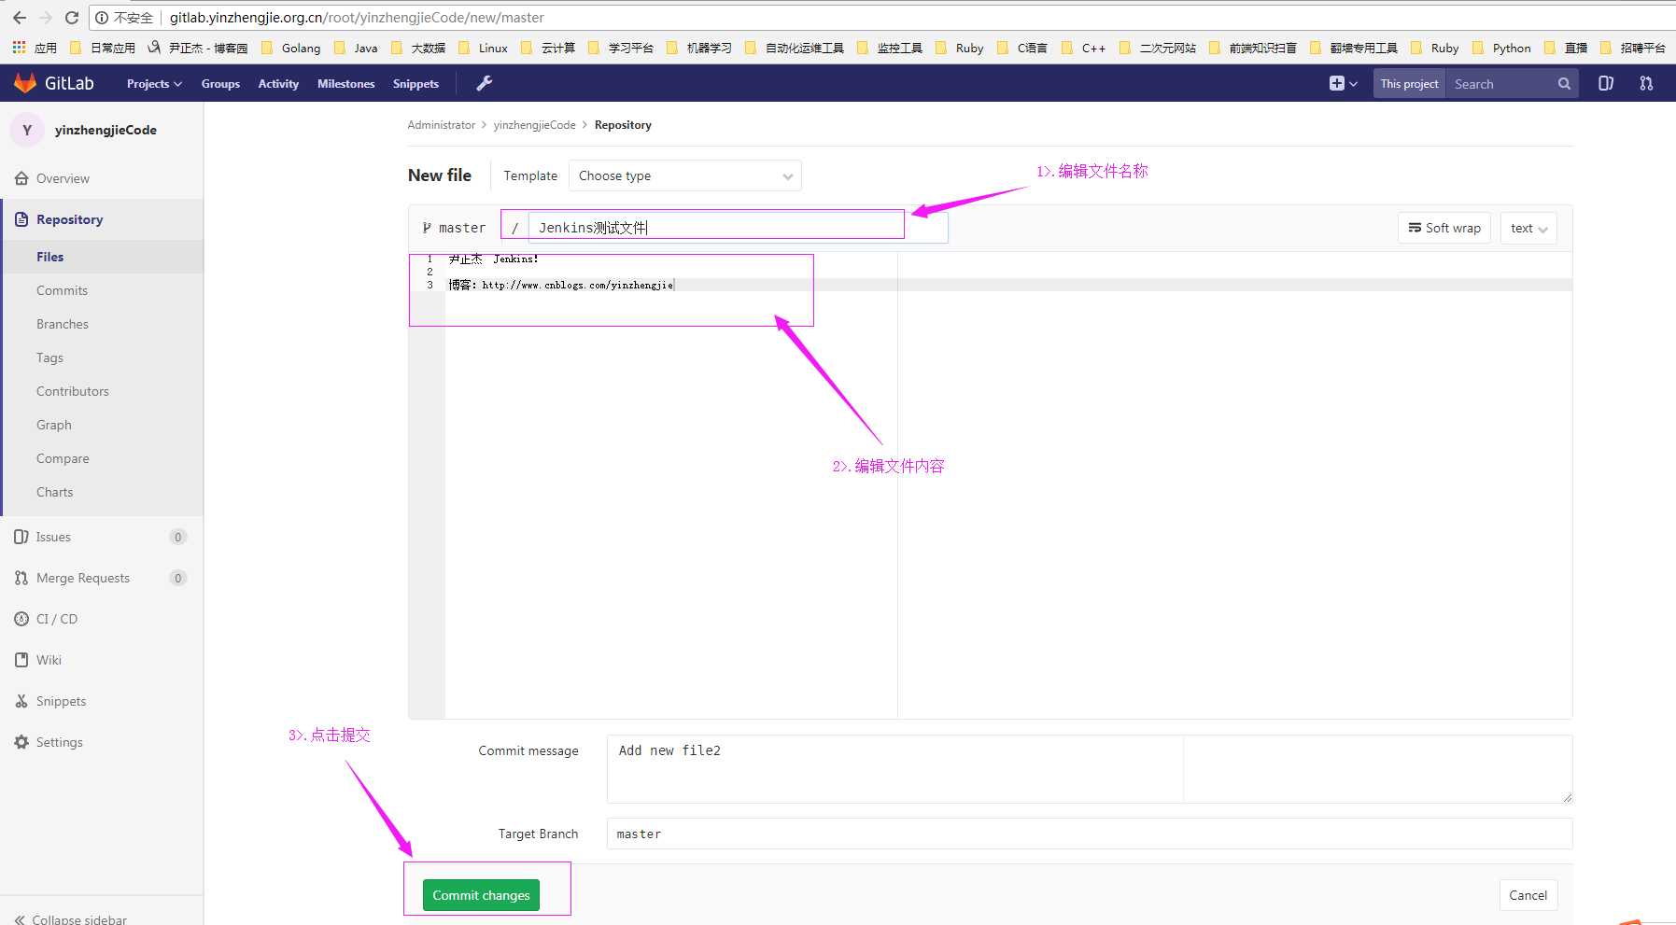Click the Cancel button
The height and width of the screenshot is (925, 1676).
(1528, 895)
